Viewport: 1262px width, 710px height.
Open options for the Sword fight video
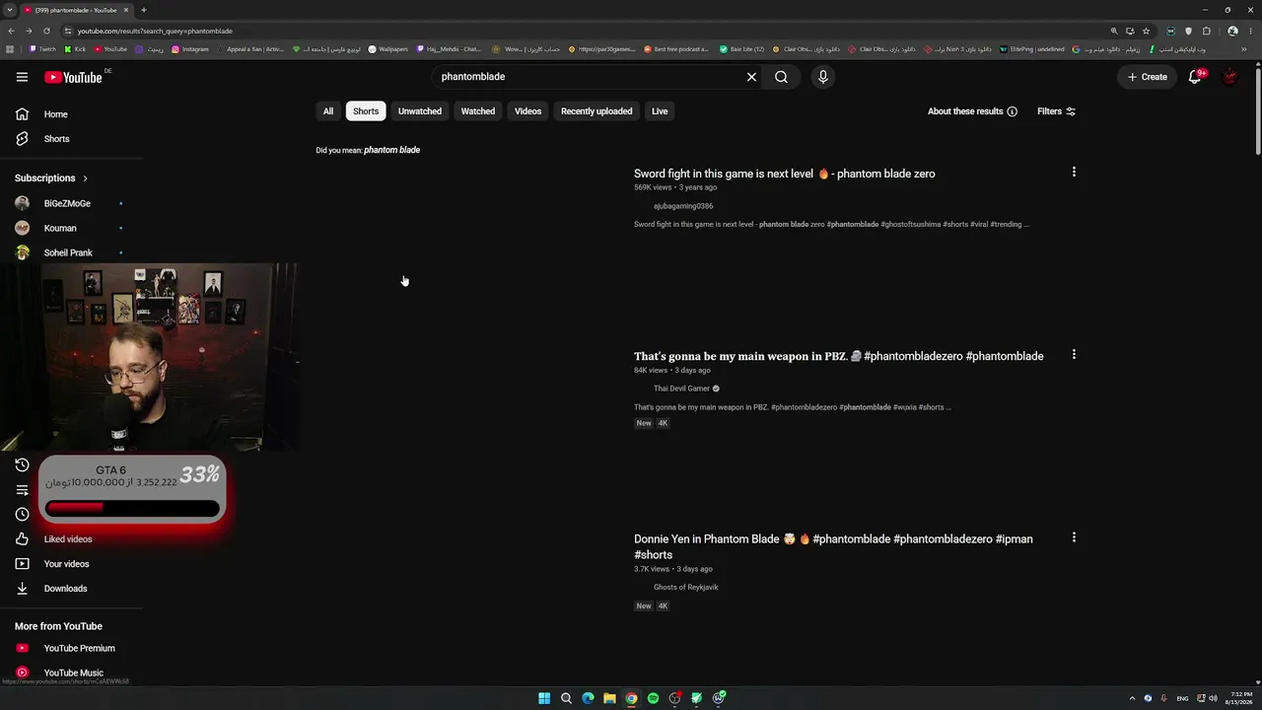pos(1074,173)
